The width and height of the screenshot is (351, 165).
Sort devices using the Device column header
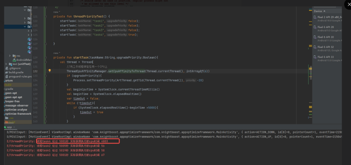(x=318, y=11)
